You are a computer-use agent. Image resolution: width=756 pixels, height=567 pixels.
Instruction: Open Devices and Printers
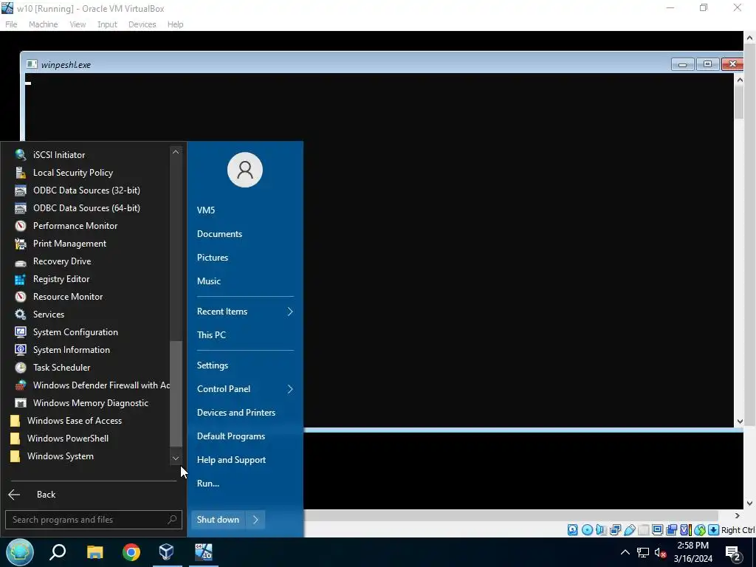236,413
